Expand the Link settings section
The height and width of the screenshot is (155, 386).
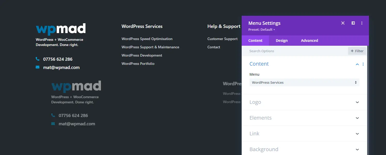(357, 134)
